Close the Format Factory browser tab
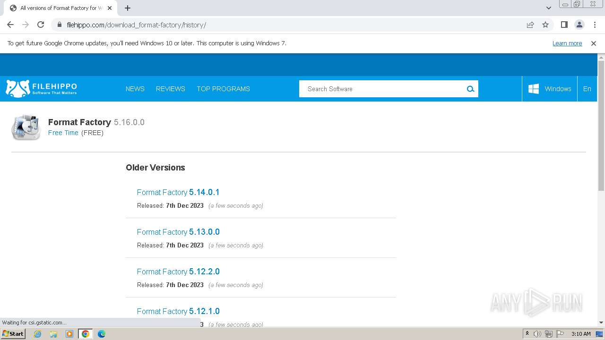The image size is (605, 340). click(x=110, y=8)
